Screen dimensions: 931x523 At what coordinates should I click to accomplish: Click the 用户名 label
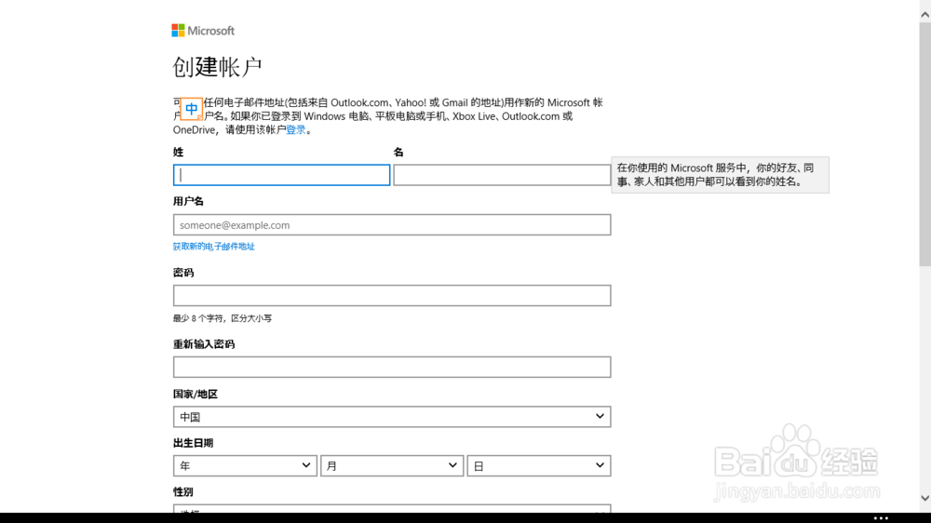(x=188, y=201)
